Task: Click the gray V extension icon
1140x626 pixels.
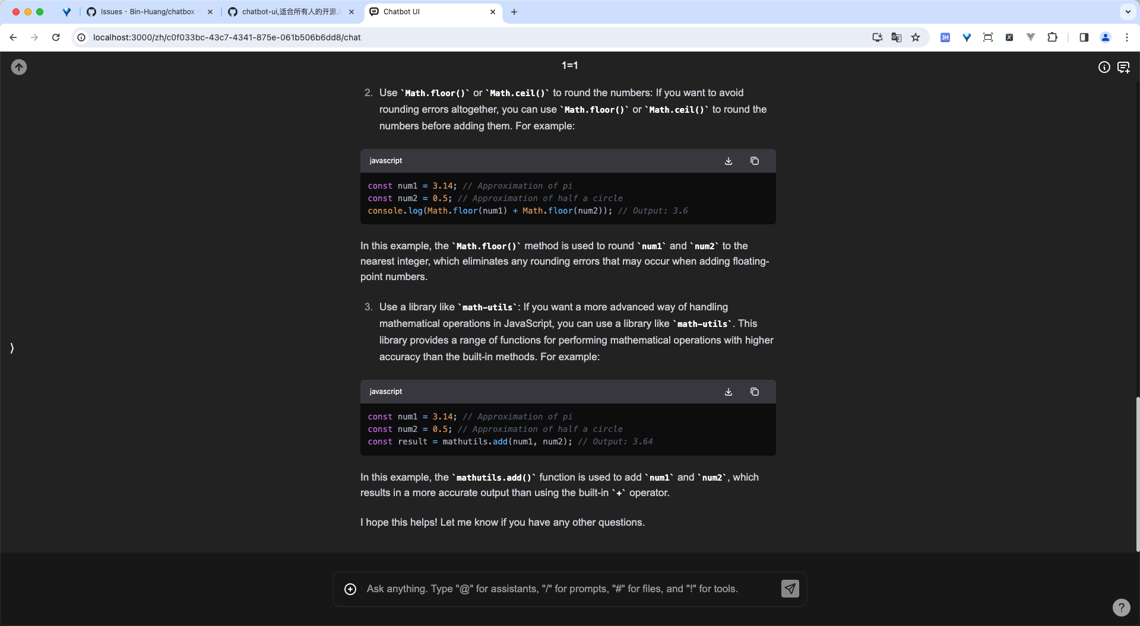Action: tap(1031, 37)
